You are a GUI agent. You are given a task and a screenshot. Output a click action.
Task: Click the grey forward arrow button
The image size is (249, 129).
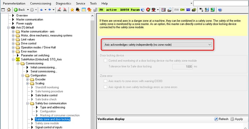(32, 10)
